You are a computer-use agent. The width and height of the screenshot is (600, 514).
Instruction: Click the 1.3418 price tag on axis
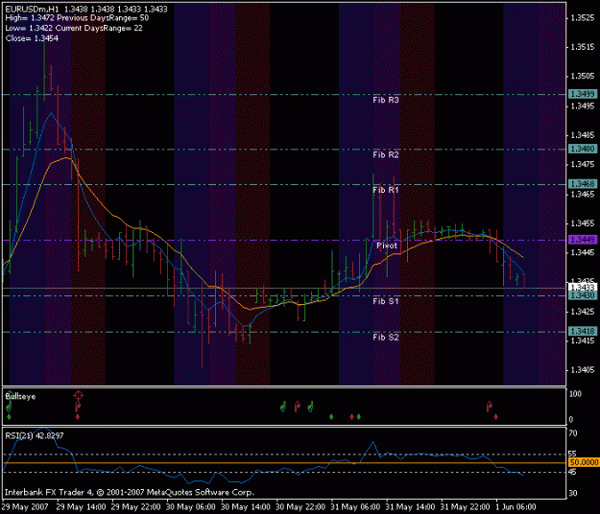click(583, 331)
